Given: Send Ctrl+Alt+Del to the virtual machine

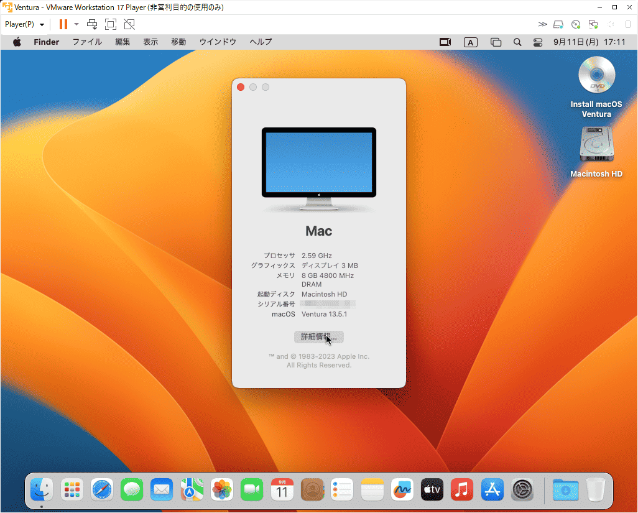Looking at the screenshot, I should coord(93,24).
